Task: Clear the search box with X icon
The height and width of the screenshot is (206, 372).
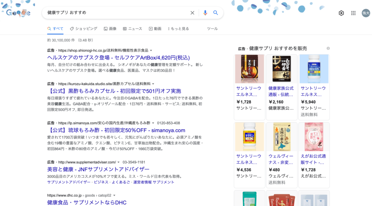Action: click(192, 13)
